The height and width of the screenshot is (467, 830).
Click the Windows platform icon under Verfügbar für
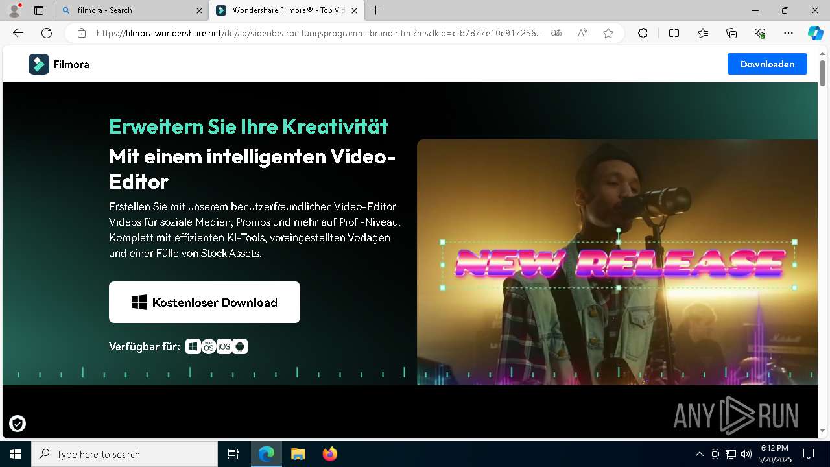click(x=193, y=346)
